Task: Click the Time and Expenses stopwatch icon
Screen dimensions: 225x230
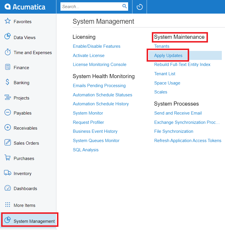Action: pyautogui.click(x=8, y=52)
